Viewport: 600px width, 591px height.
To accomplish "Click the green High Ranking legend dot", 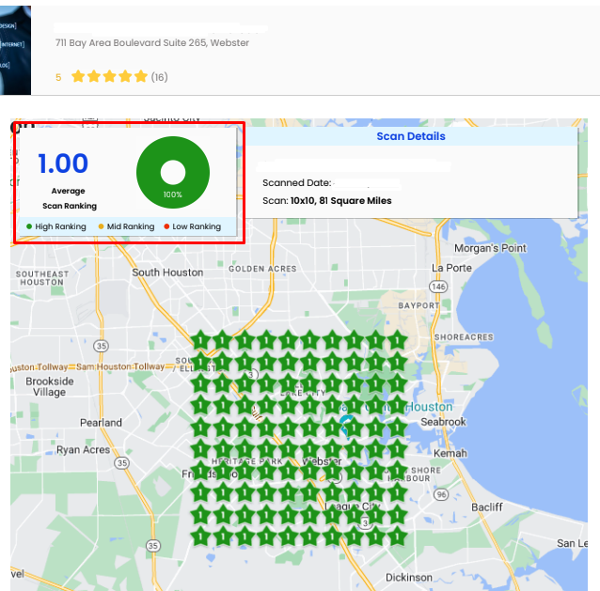I will tap(29, 226).
